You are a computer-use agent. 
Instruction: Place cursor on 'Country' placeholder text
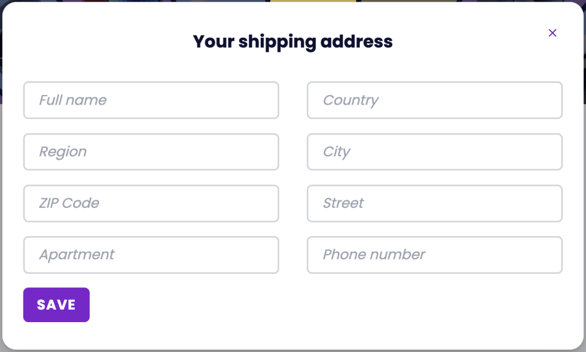pos(350,100)
